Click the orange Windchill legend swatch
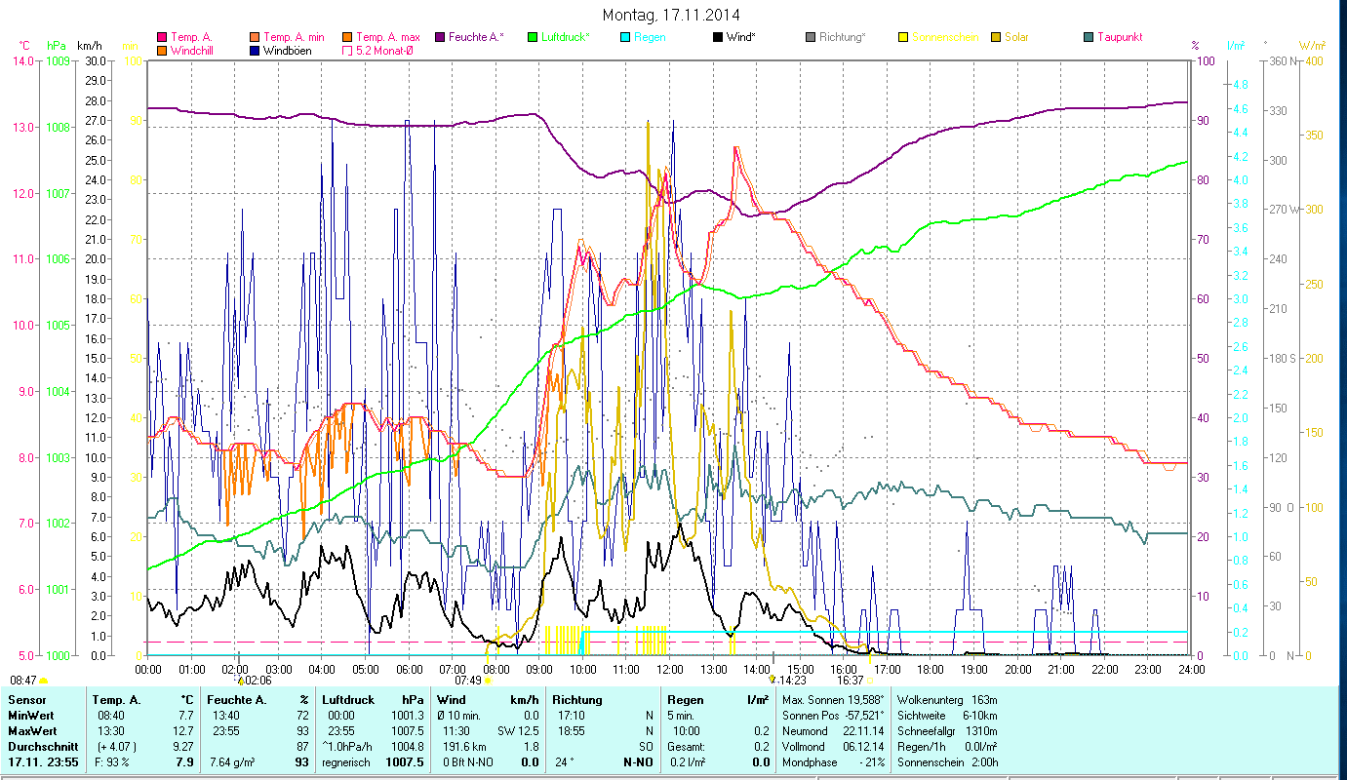Image resolution: width=1347 pixels, height=780 pixels. 162,50
